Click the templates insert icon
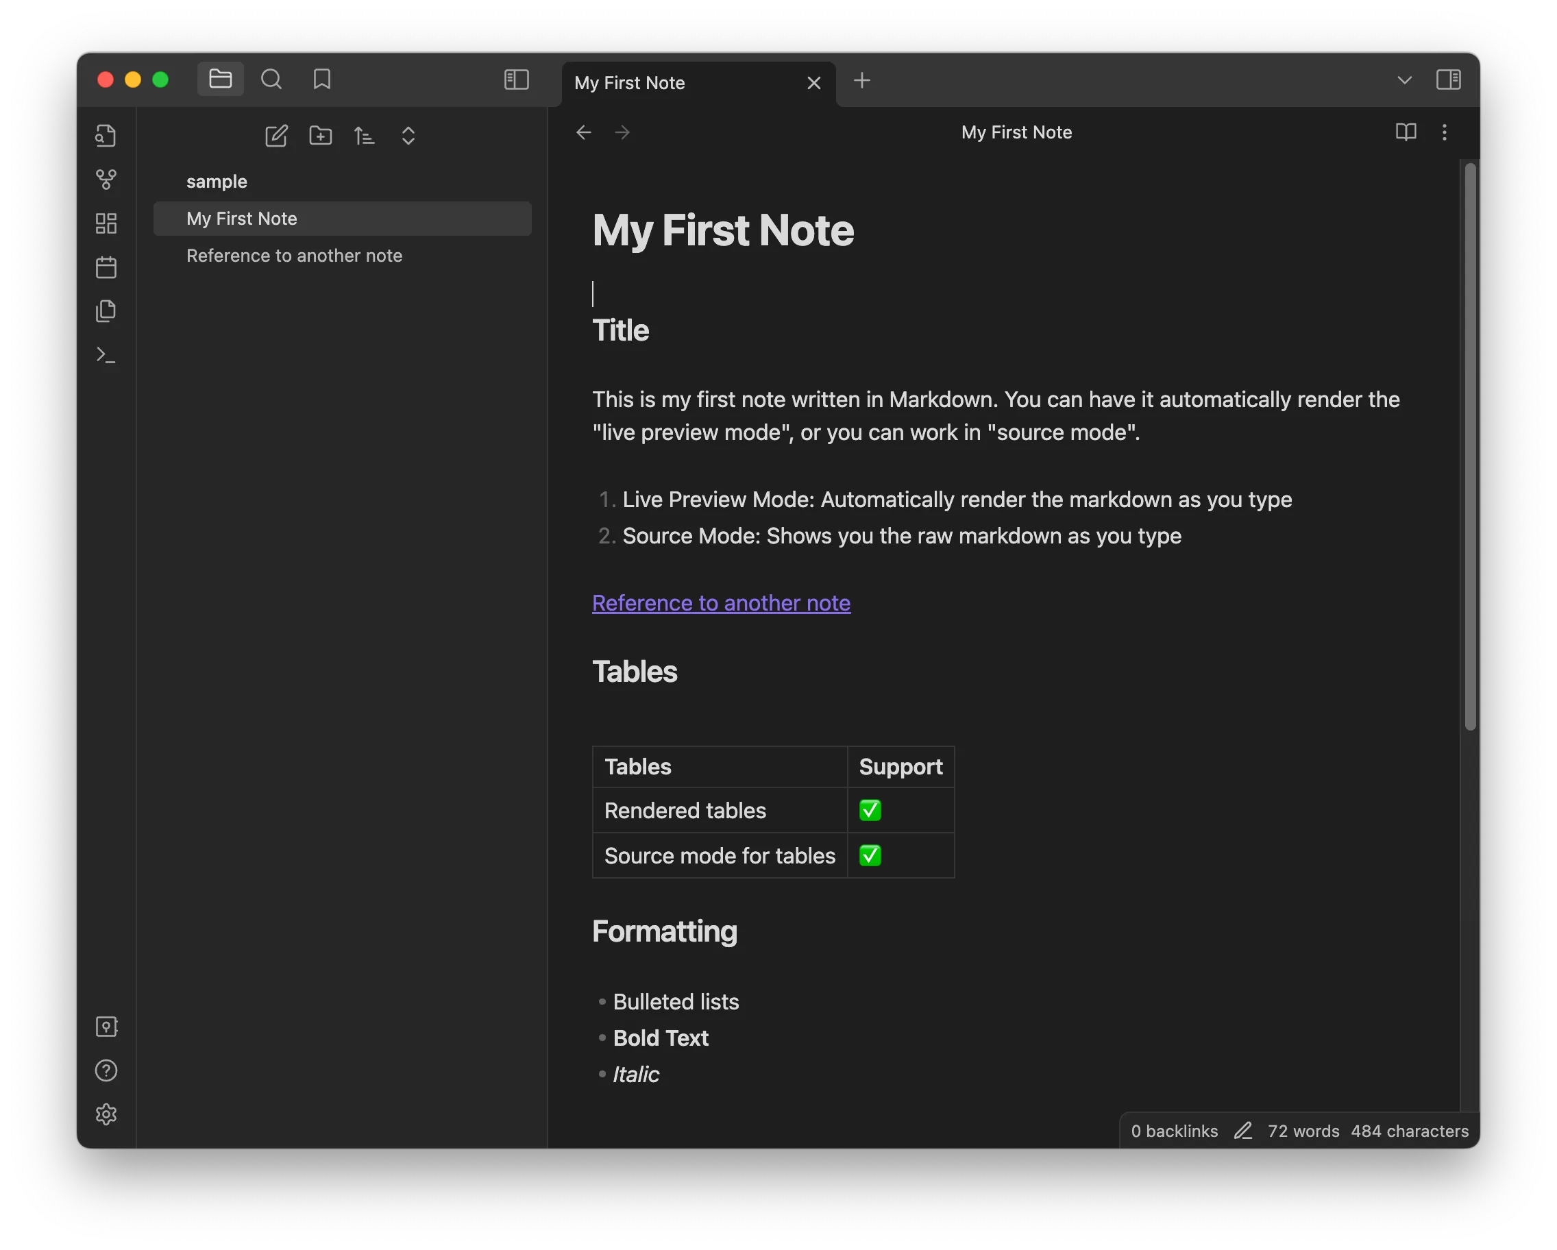 [106, 311]
